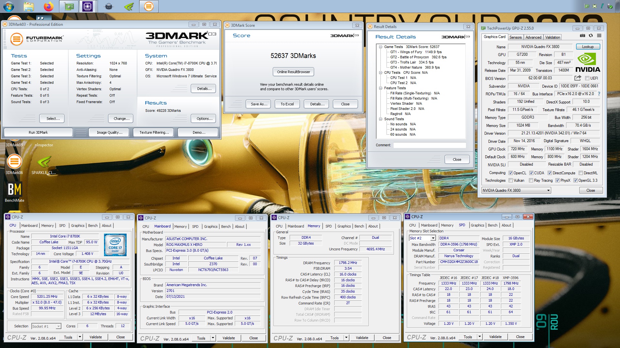620x348 pixels.
Task: Open the 3DMark06 desktop shortcut
Action: point(14,164)
